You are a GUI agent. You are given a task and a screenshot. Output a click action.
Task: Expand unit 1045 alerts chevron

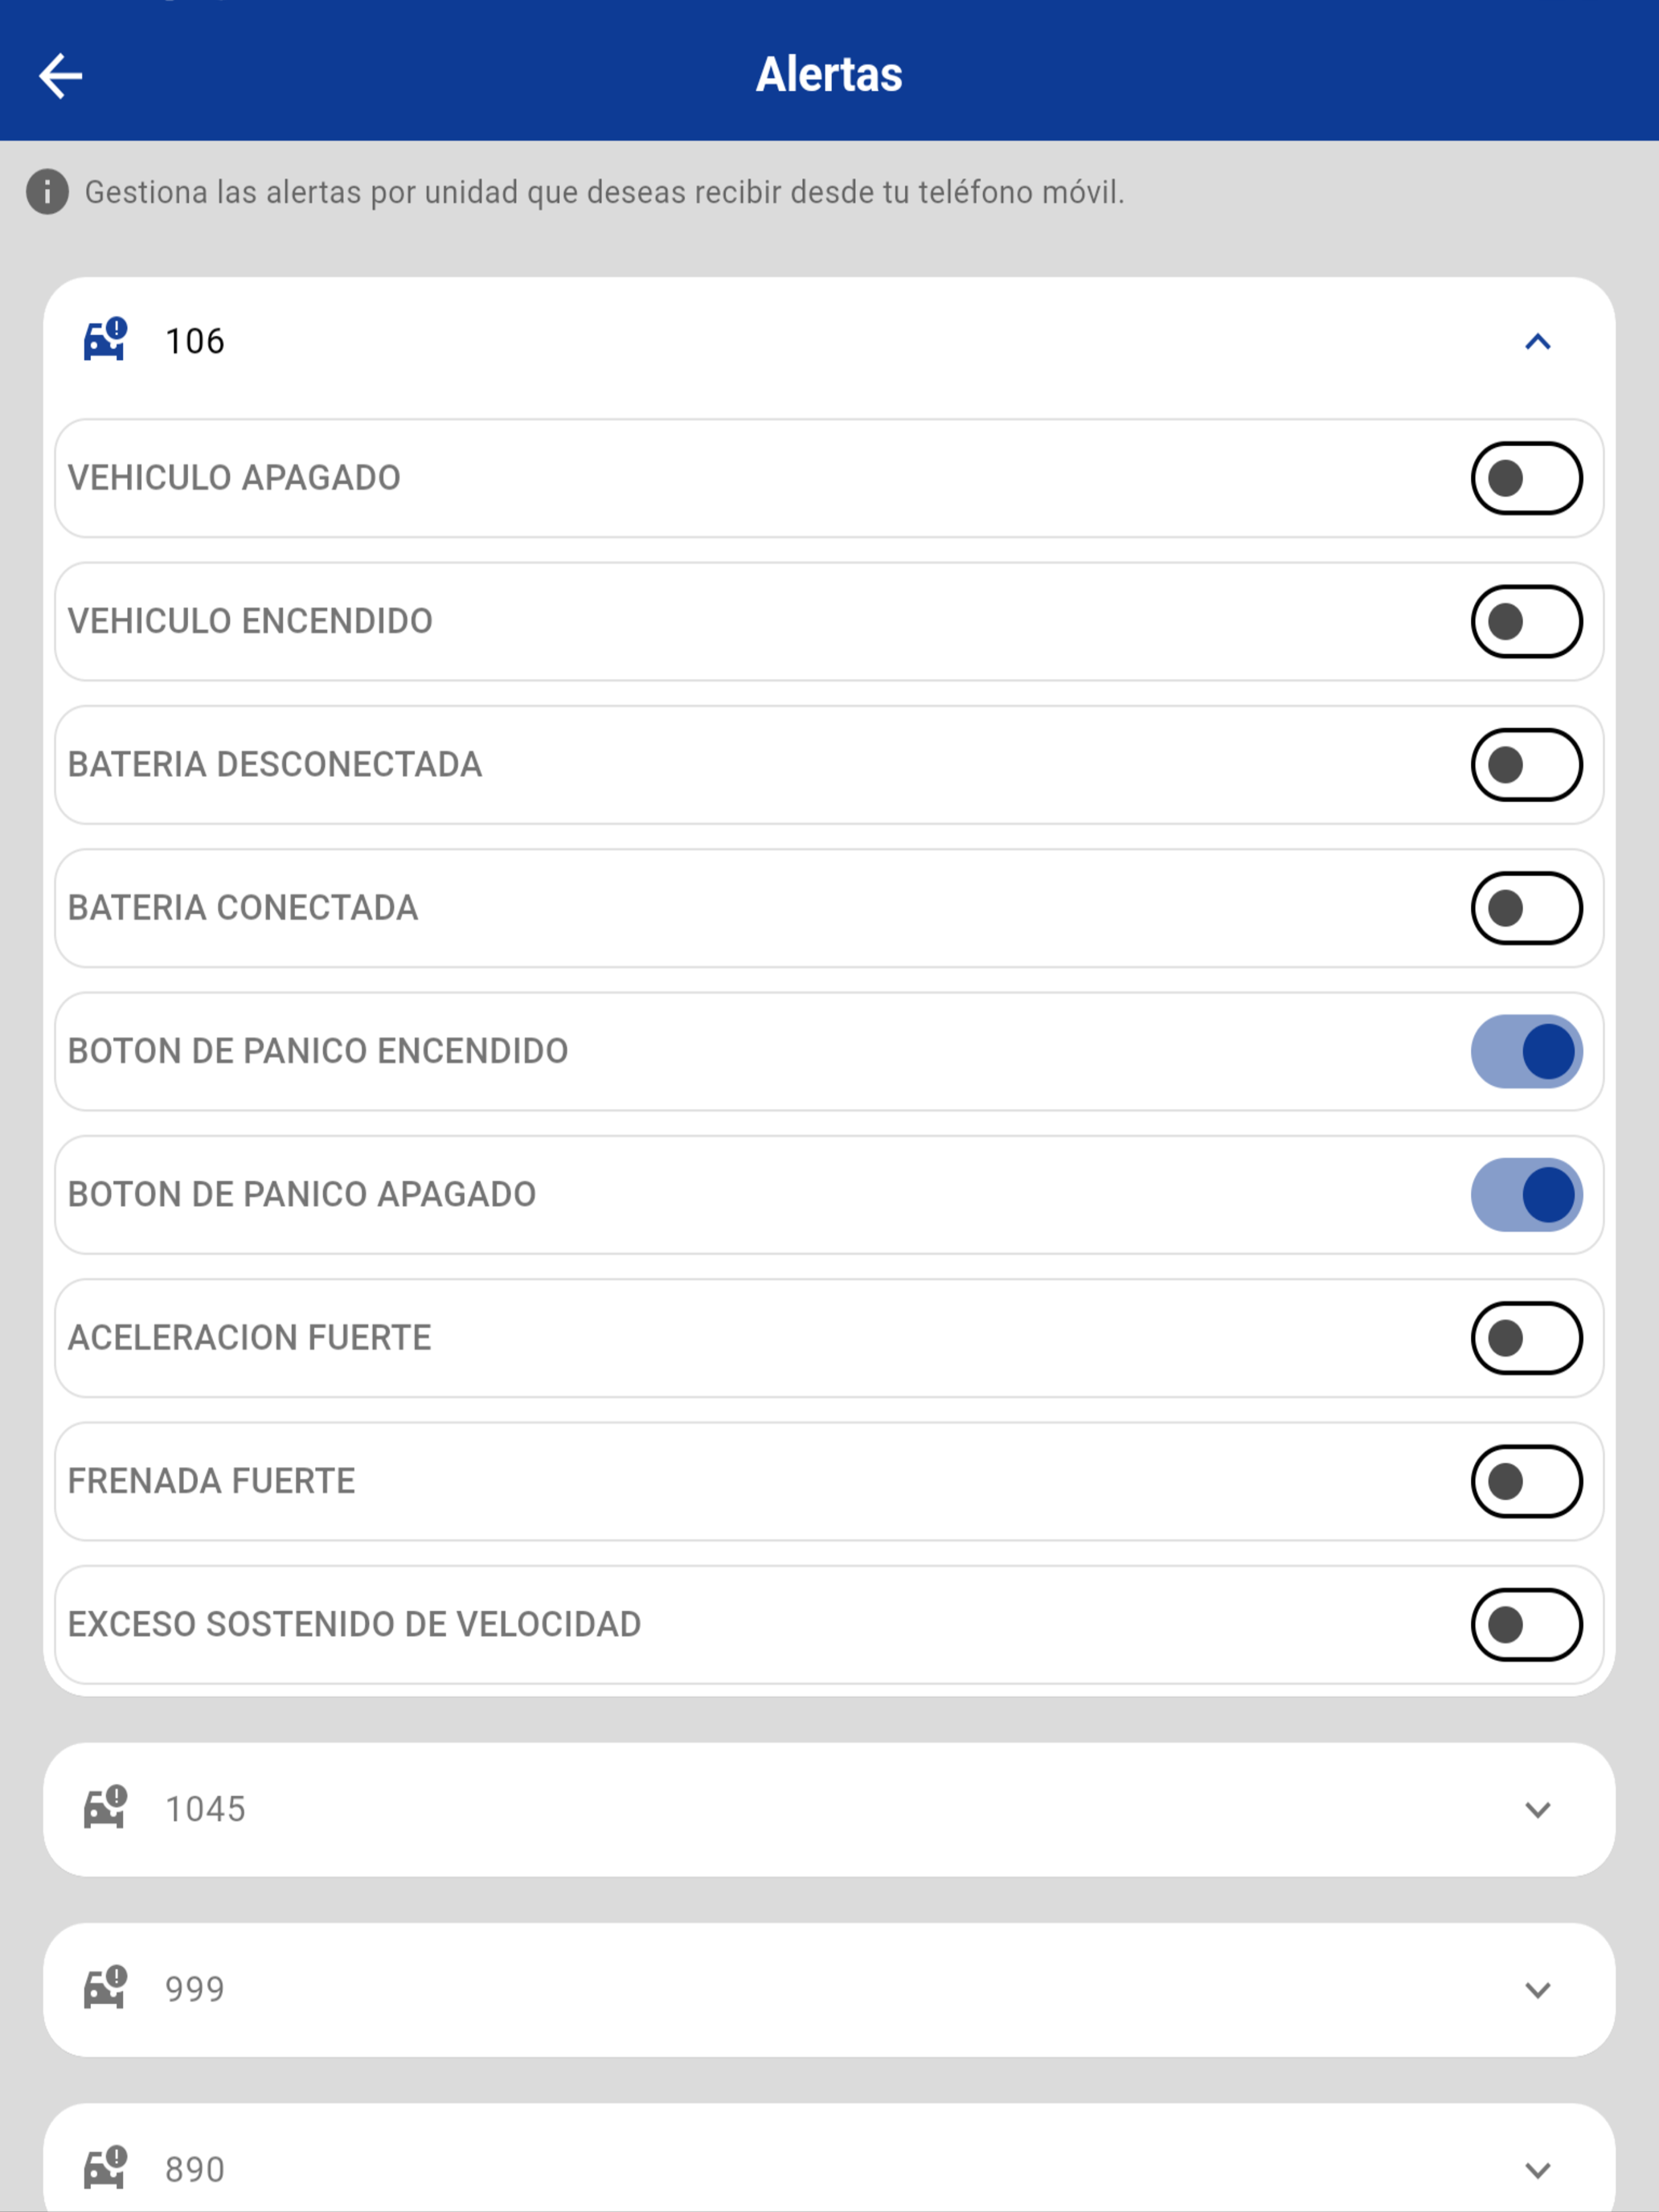click(1537, 1809)
